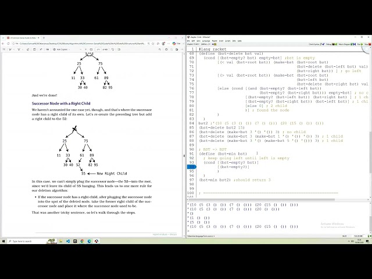The height and width of the screenshot is (279, 372).
Task: Open Chrome from the taskbar
Action: tap(82, 241)
